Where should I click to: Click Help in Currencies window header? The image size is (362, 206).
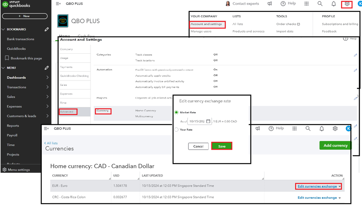pos(276,128)
